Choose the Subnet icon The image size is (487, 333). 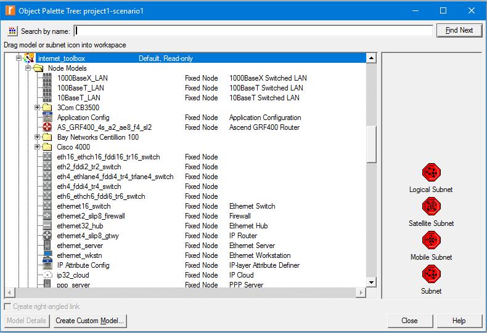pos(431,273)
